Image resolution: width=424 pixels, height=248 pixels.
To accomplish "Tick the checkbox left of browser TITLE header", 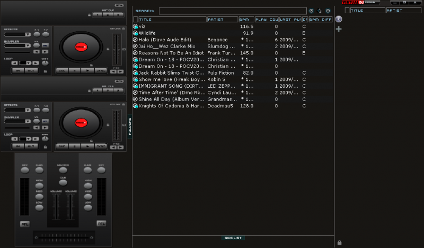I will (x=136, y=20).
